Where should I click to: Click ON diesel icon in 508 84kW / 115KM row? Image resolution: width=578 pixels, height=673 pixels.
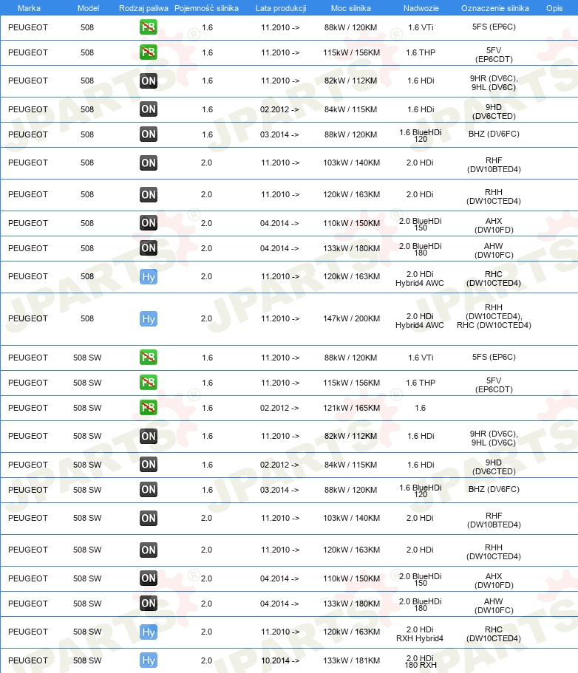(x=148, y=109)
